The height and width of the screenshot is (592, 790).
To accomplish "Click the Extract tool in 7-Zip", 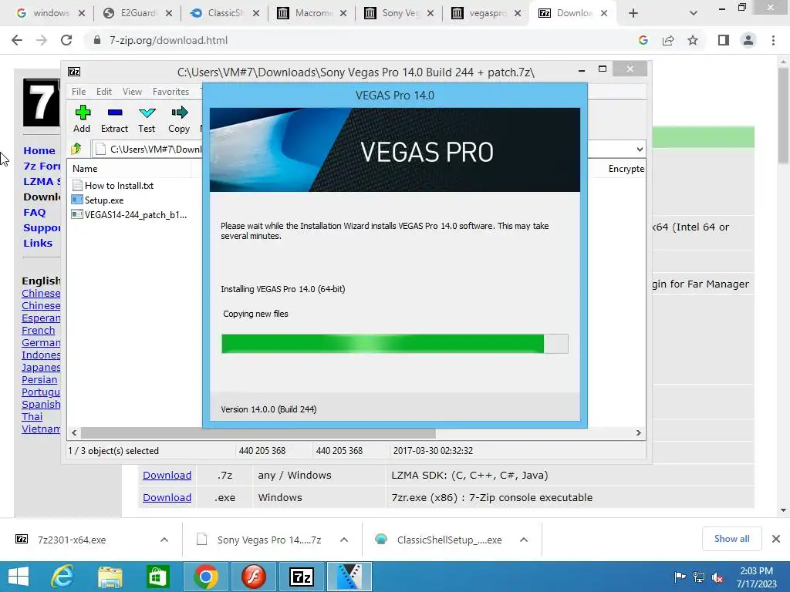I will coord(114,119).
